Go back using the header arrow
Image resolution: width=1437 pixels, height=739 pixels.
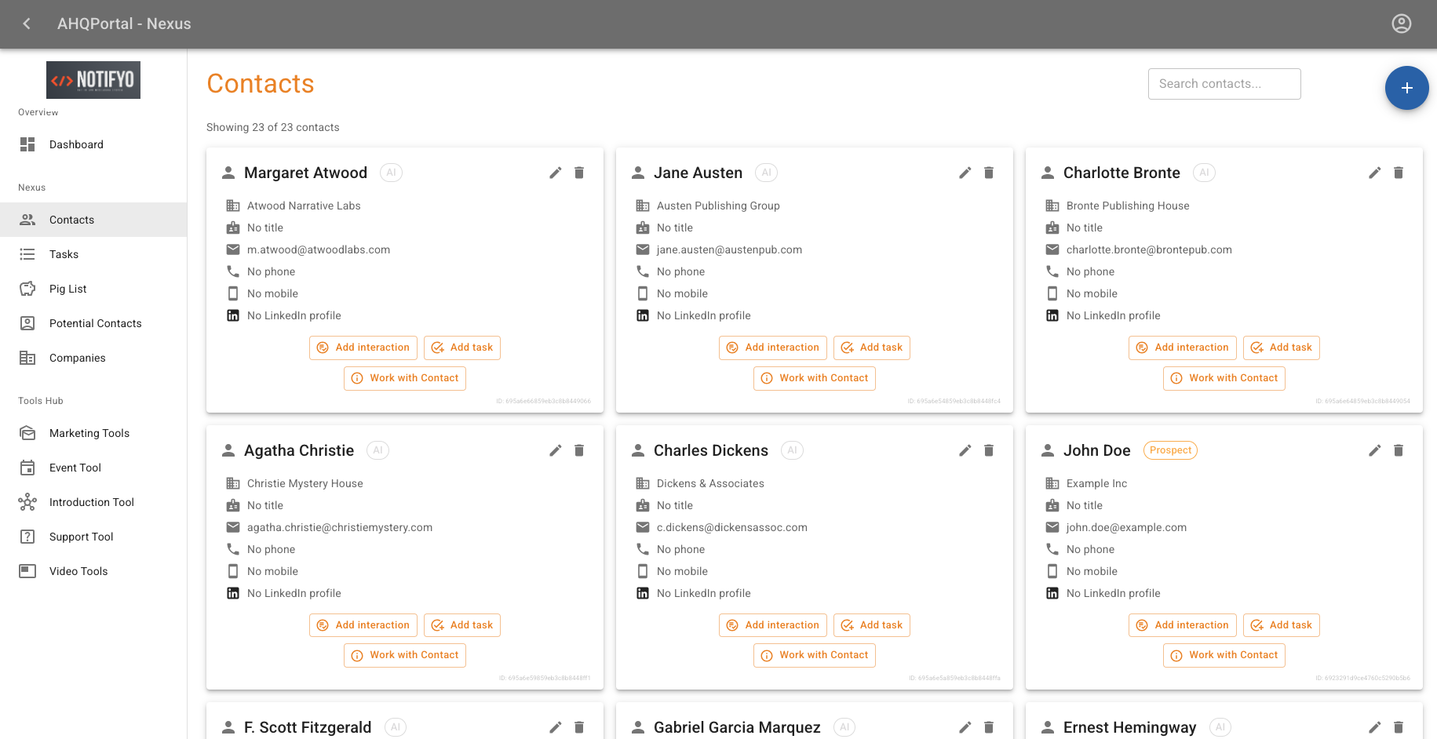(27, 24)
